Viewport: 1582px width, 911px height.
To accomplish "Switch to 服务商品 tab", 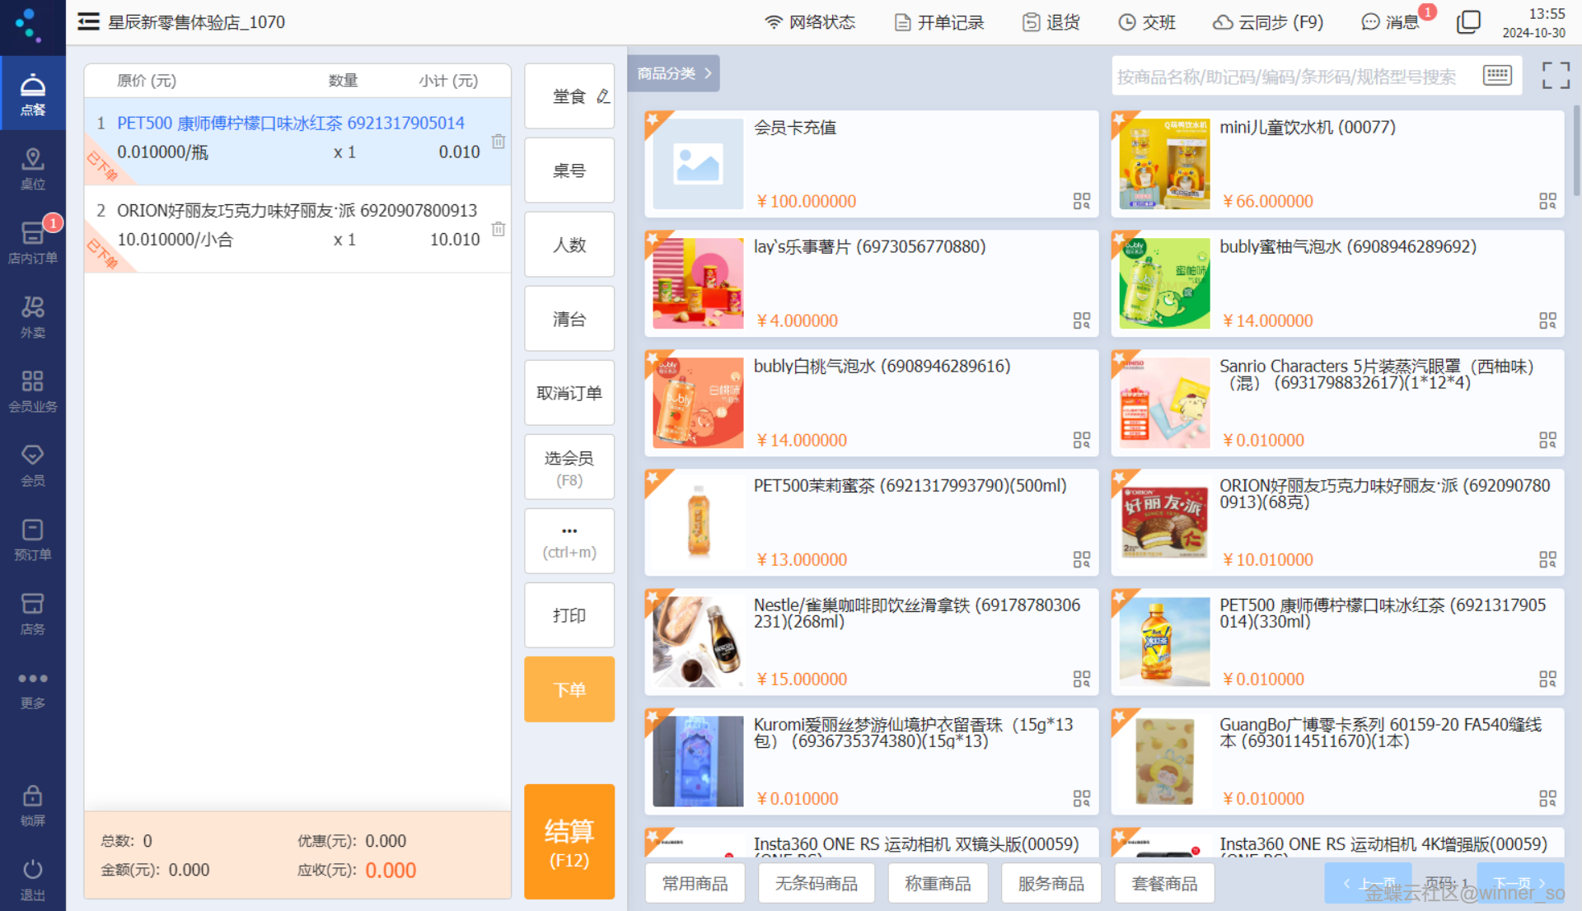I will (1051, 883).
